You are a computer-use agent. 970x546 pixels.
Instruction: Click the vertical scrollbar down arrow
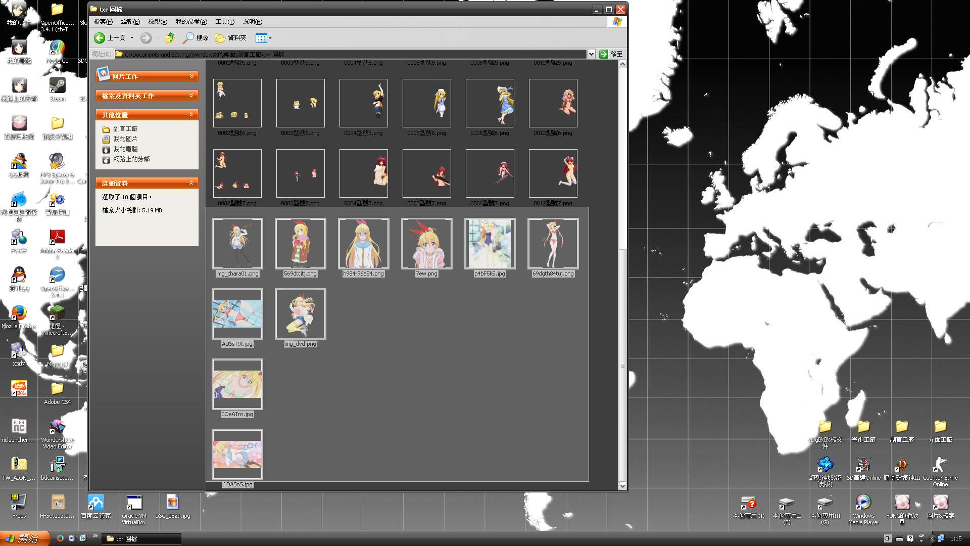tap(622, 486)
